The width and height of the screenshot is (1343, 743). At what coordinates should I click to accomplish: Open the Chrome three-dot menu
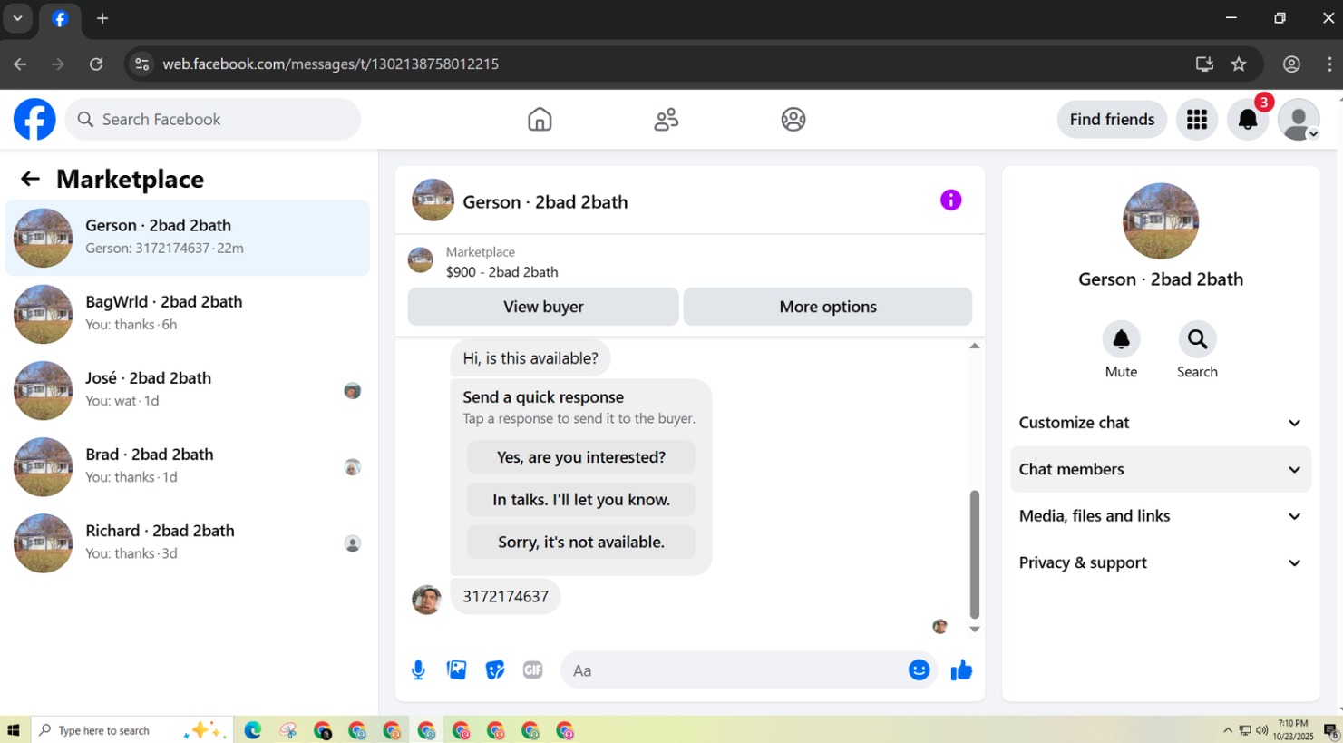1329,64
